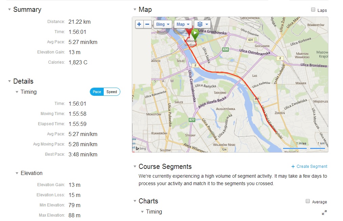Screen dimensions: 343x221
Task: Switch timing display to Speed
Action: tap(112, 92)
